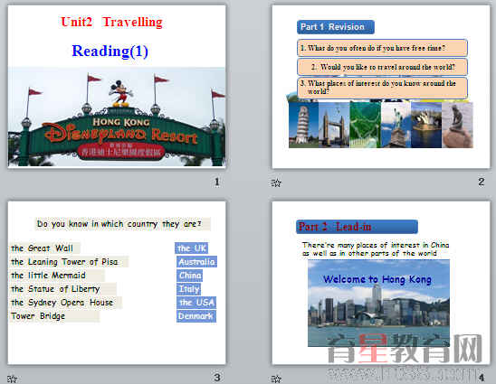
Task: Click the animation star icon below slide 4
Action: [276, 379]
